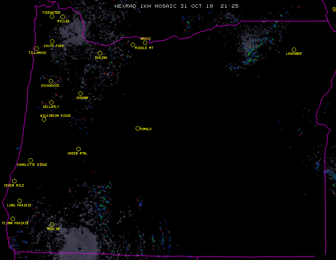This screenshot has height=260, width=336.
Task: Select the Jordan station circle marker
Action: tap(80, 94)
